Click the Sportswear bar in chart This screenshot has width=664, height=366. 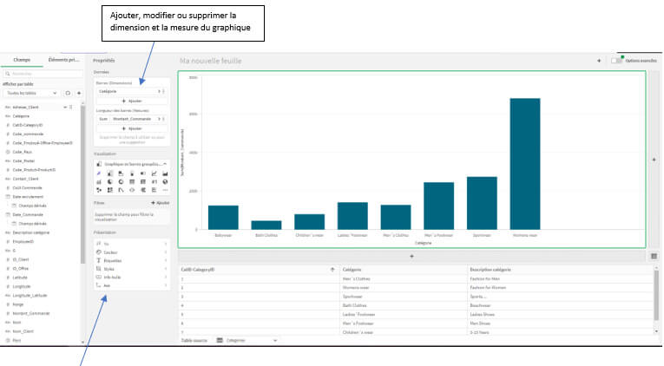(x=482, y=203)
